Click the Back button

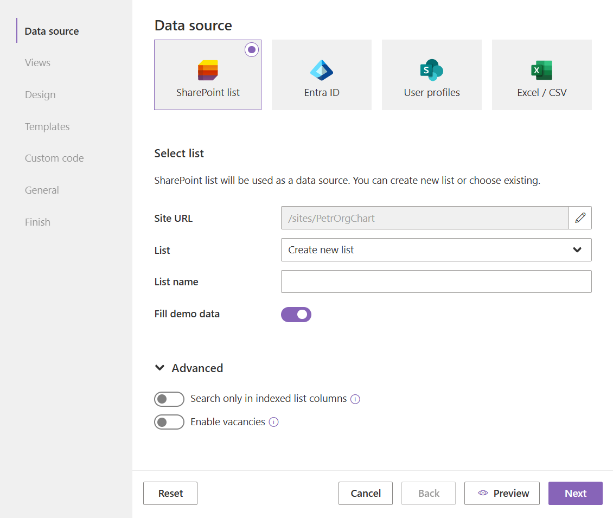(429, 494)
